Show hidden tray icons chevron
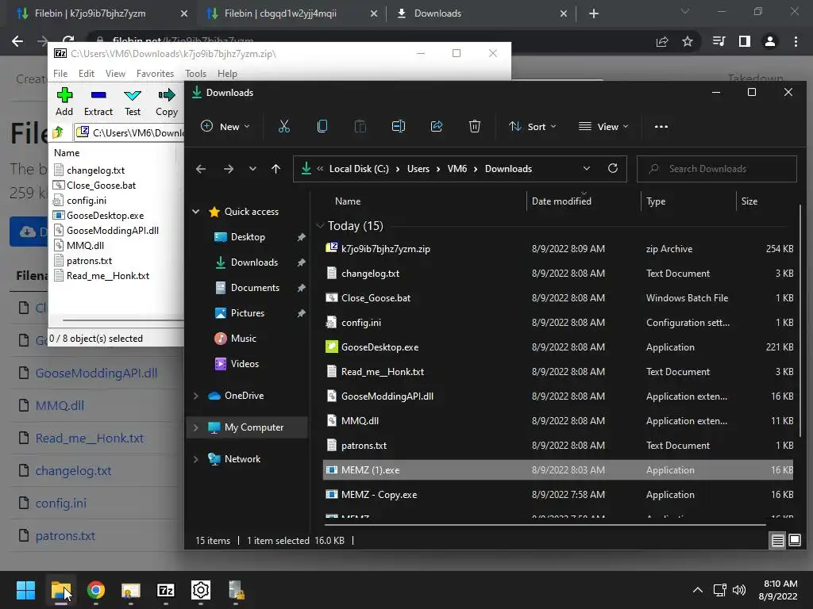Image resolution: width=813 pixels, height=609 pixels. point(697,590)
